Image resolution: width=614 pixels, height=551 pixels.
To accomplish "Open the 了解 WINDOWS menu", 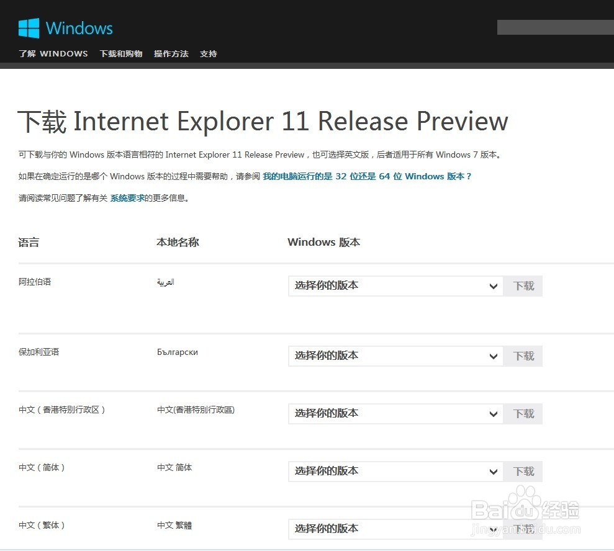I will pos(53,53).
